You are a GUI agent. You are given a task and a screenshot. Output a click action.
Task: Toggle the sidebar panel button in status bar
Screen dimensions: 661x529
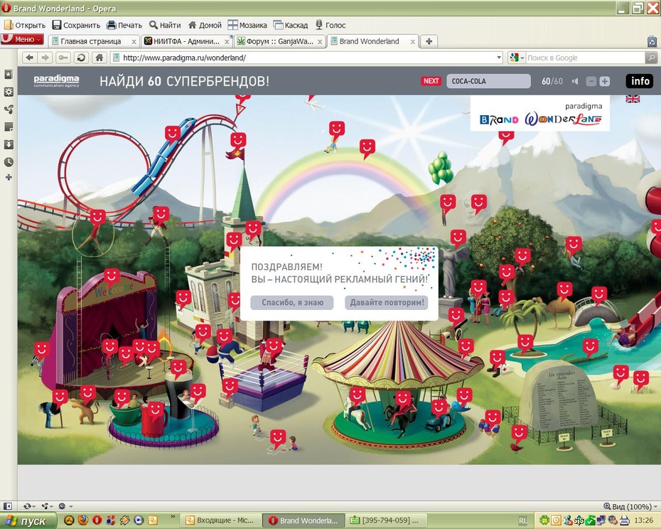pos(8,506)
